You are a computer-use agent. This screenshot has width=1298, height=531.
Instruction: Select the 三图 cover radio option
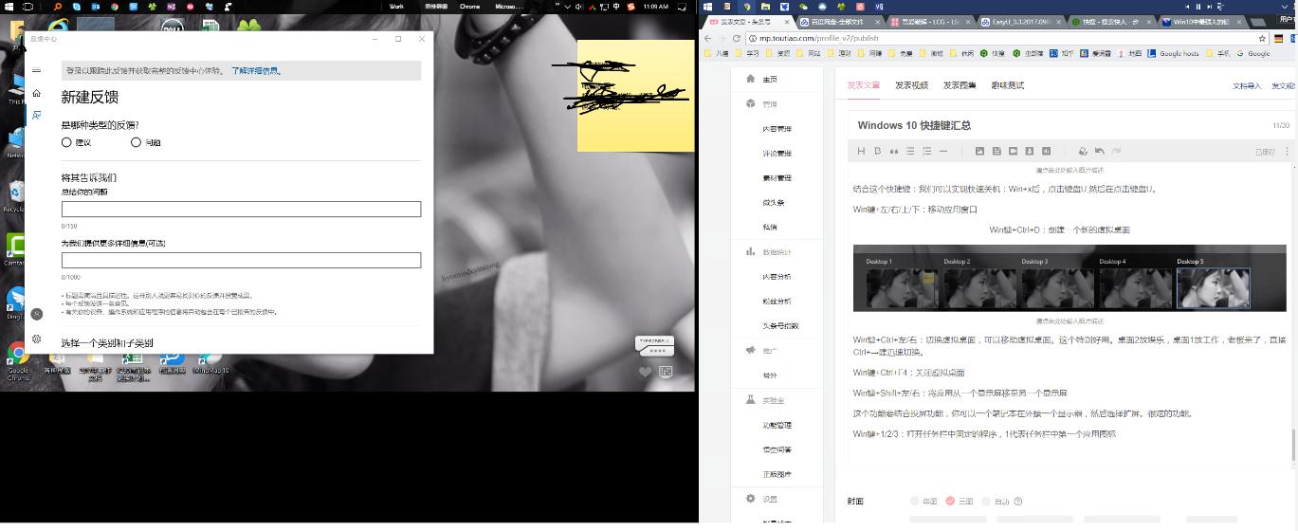pos(950,502)
